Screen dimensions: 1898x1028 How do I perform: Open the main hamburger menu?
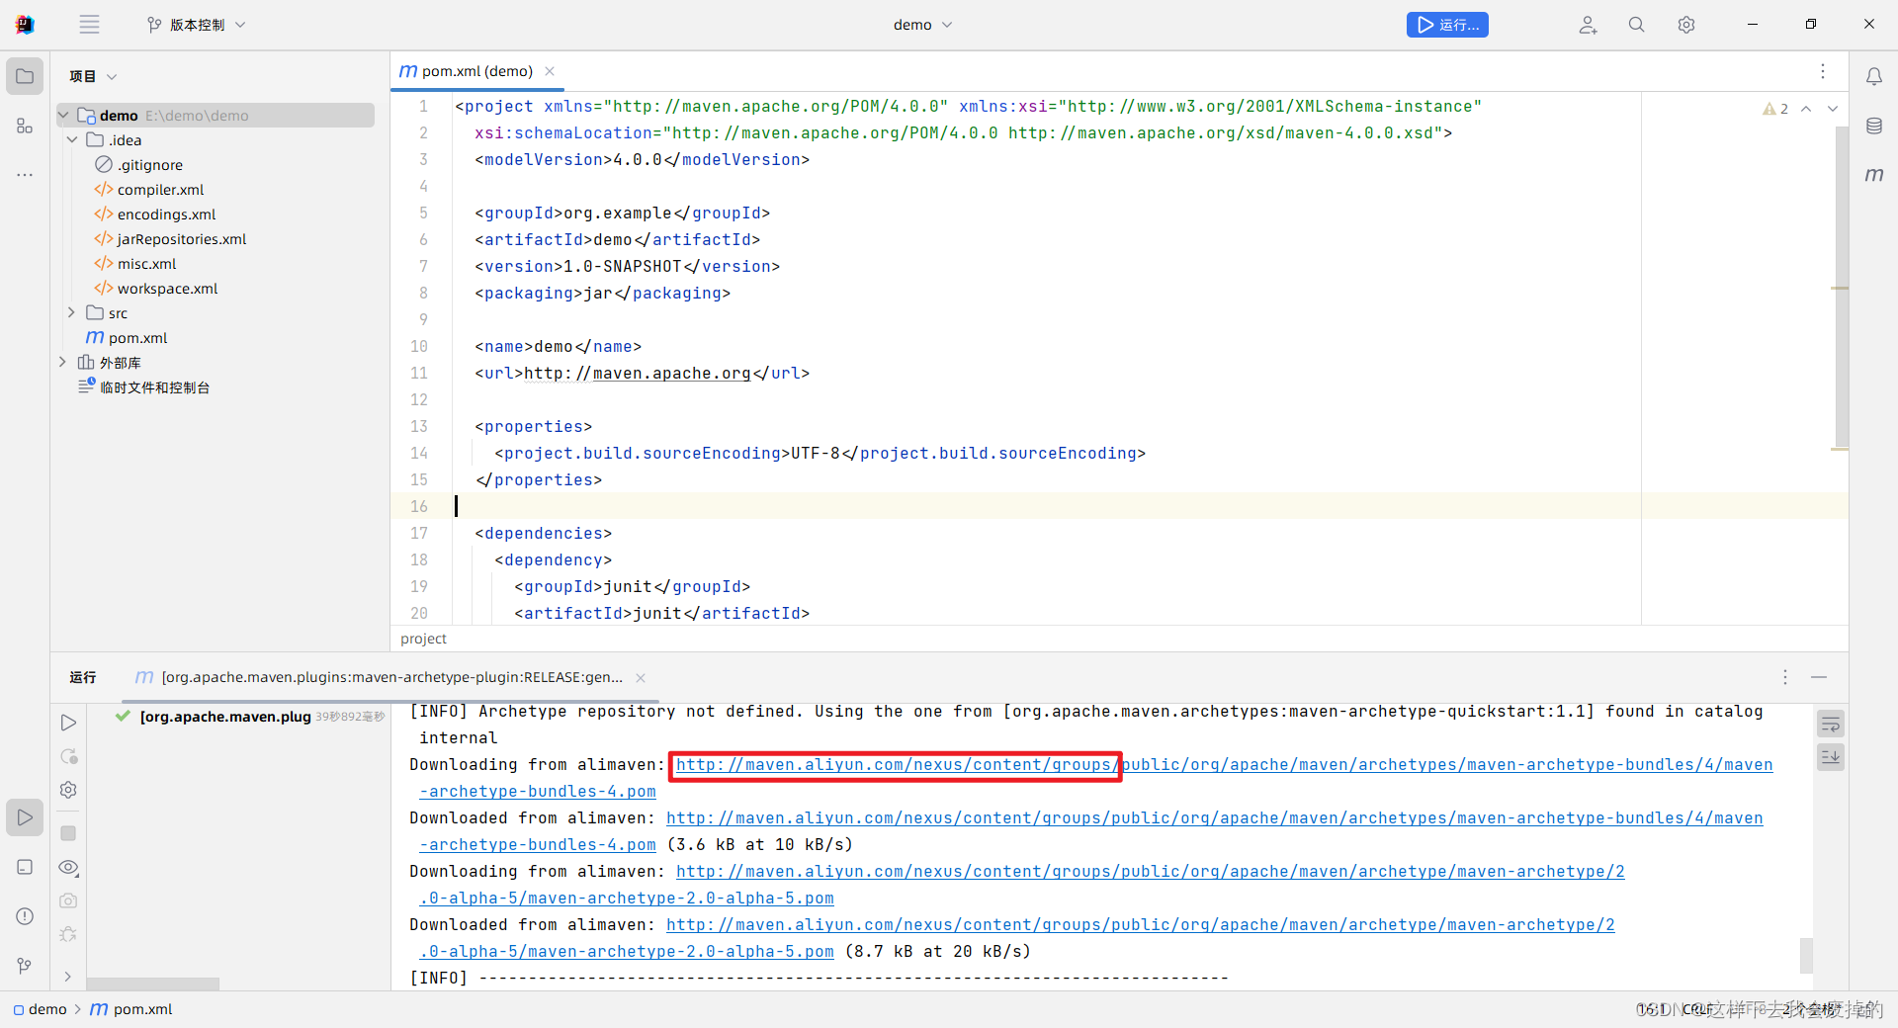(89, 25)
